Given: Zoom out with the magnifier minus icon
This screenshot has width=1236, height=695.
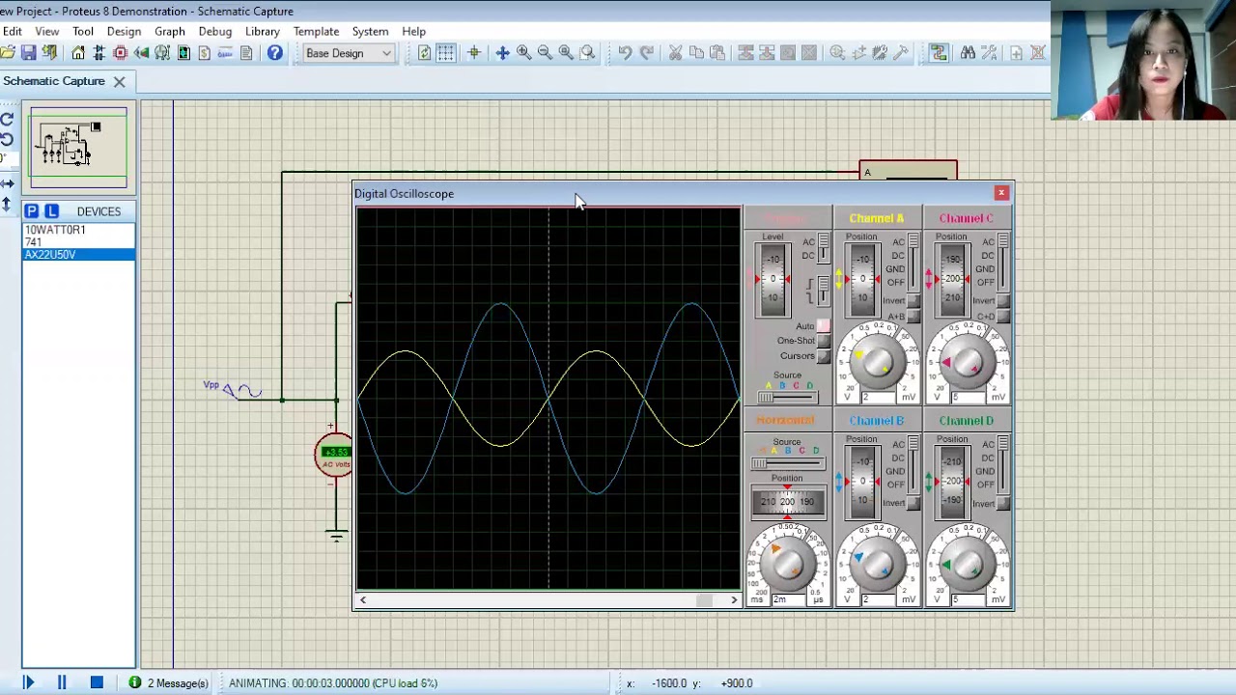Looking at the screenshot, I should click(545, 53).
